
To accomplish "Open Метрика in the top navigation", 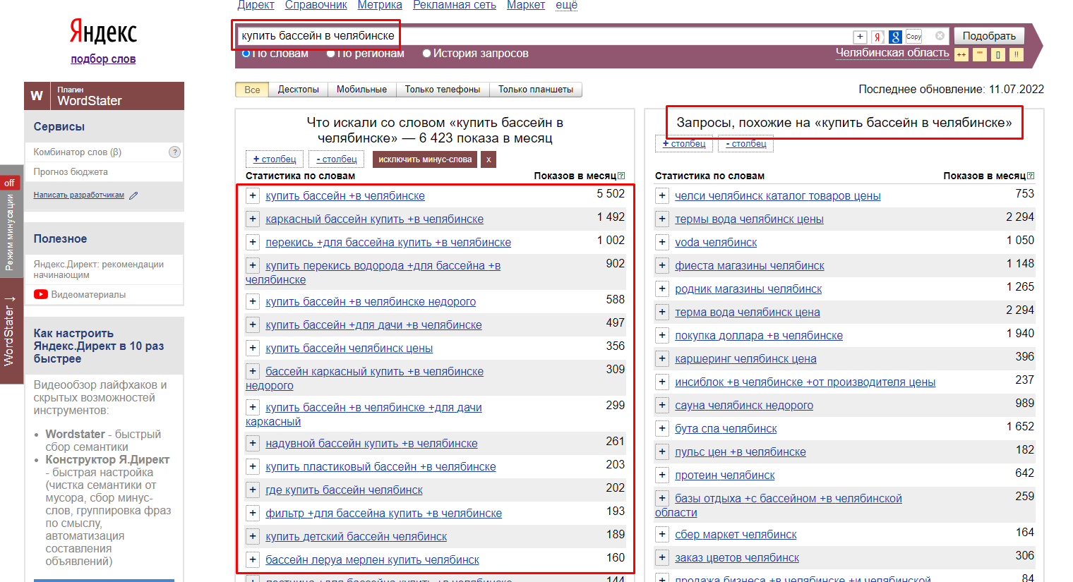I will pyautogui.click(x=380, y=5).
